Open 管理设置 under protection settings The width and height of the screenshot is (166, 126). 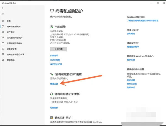pyautogui.click(x=54, y=83)
